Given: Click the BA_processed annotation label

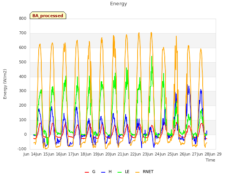Looking at the screenshot, I should click(48, 16).
